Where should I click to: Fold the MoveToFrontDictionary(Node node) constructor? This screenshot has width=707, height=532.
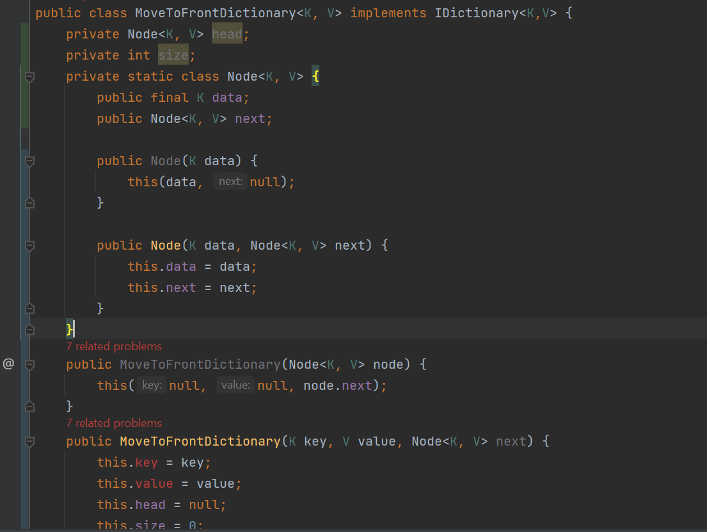point(29,365)
